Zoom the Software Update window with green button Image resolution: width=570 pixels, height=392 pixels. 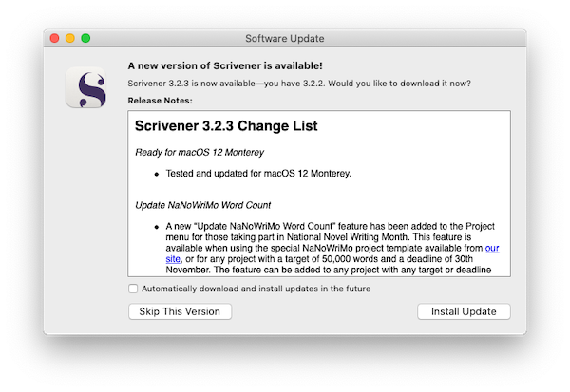pyautogui.click(x=85, y=38)
